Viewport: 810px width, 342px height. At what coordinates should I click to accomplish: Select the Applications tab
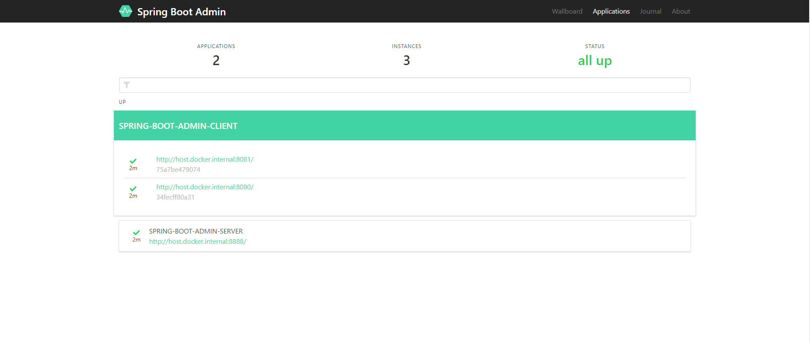pyautogui.click(x=611, y=11)
